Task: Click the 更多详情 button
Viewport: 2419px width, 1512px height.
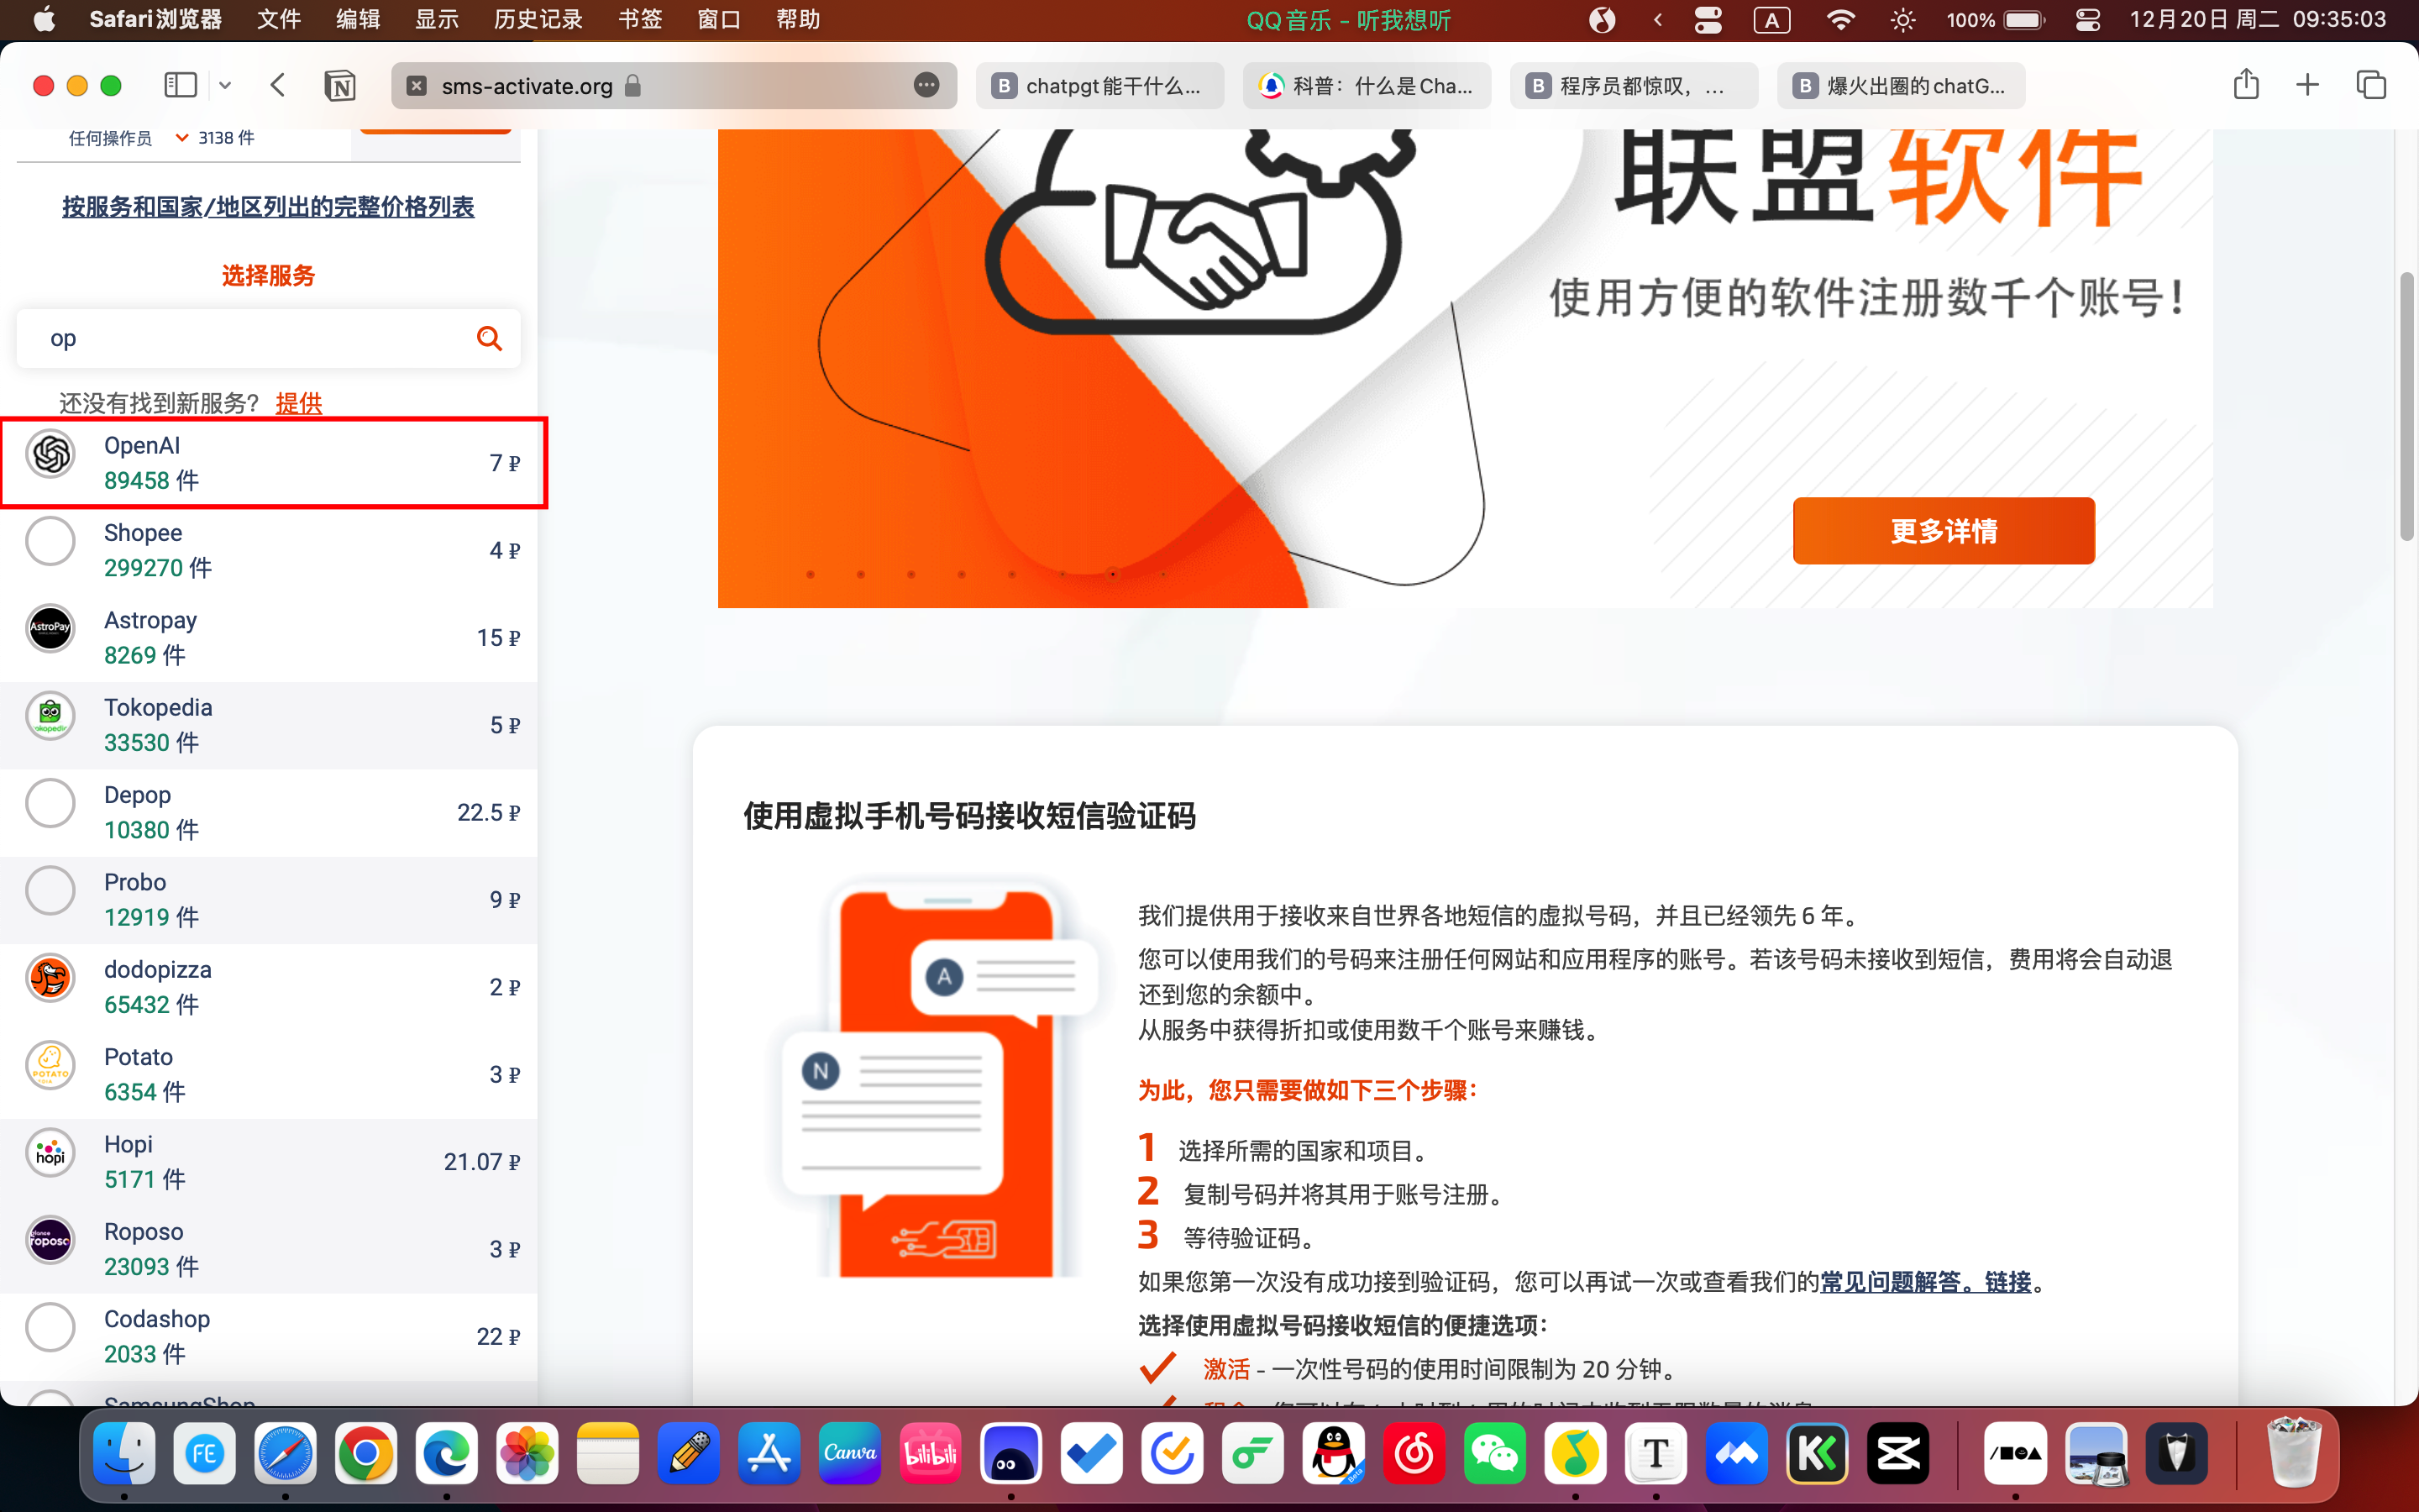Action: pos(1944,531)
